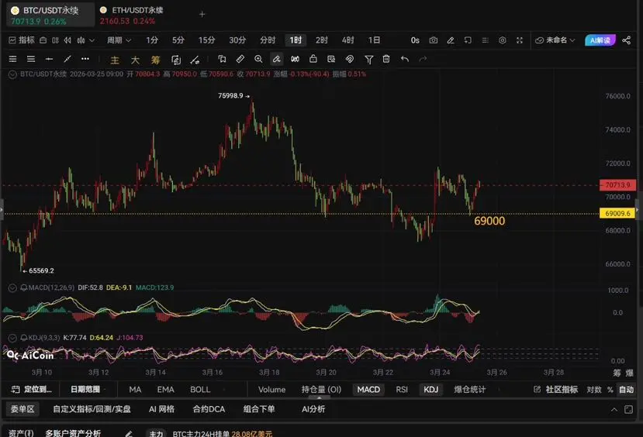Open the chart settings gear icon

click(503, 40)
